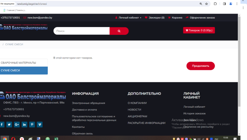Launch Yandex browser from the taskbar

tap(22, 139)
